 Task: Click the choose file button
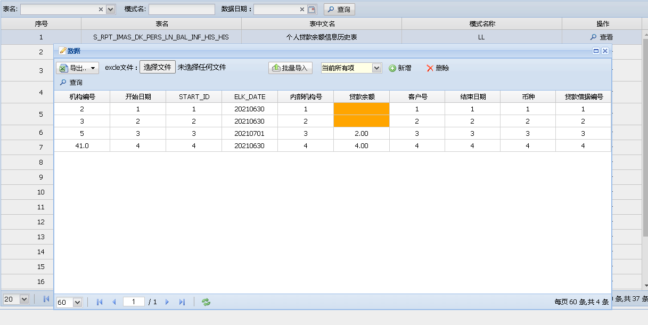coord(157,67)
